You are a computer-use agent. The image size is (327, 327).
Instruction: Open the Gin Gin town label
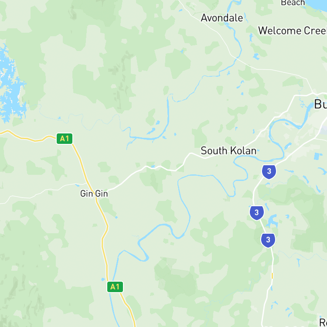pyautogui.click(x=94, y=194)
